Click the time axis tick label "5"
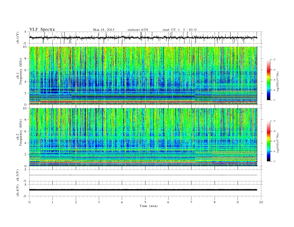 pos(145,202)
